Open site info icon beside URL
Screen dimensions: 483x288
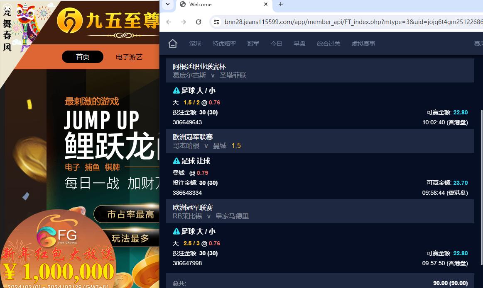pyautogui.click(x=216, y=22)
